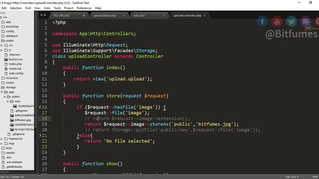Open the Tools menu
This screenshot has width=319, height=179.
point(57,8)
